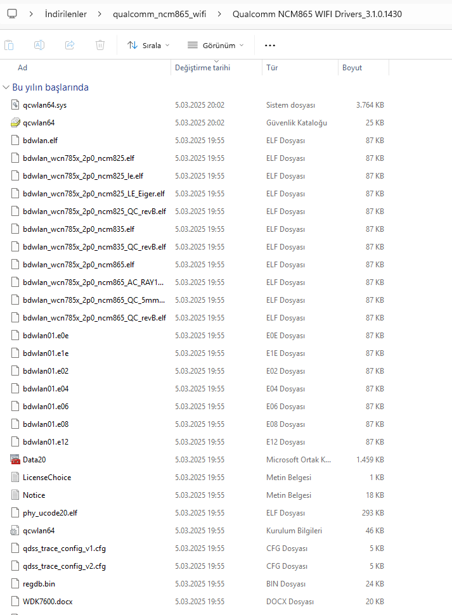The height and width of the screenshot is (615, 452).
Task: Click the Share icon in toolbar
Action: [70, 45]
